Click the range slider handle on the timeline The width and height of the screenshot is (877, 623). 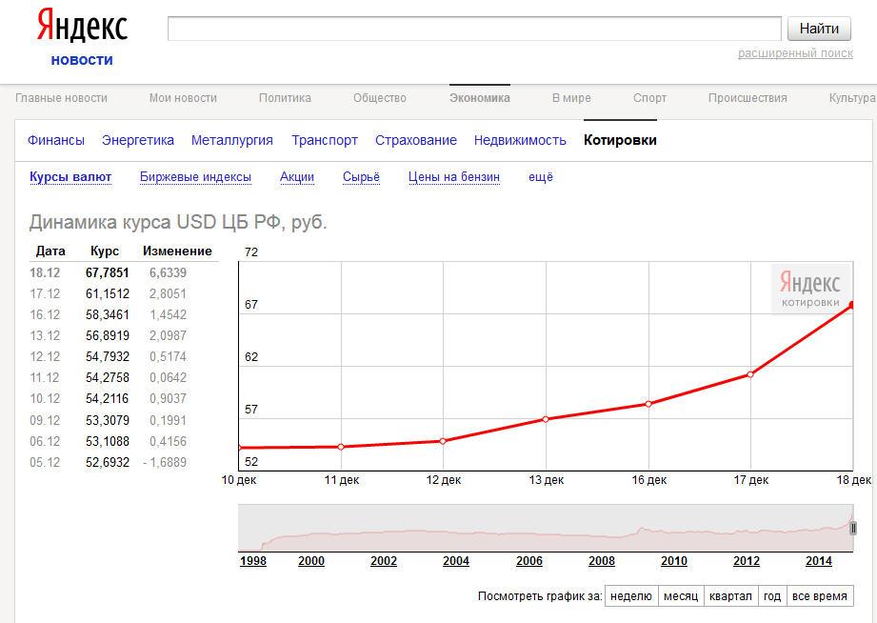pyautogui.click(x=853, y=528)
